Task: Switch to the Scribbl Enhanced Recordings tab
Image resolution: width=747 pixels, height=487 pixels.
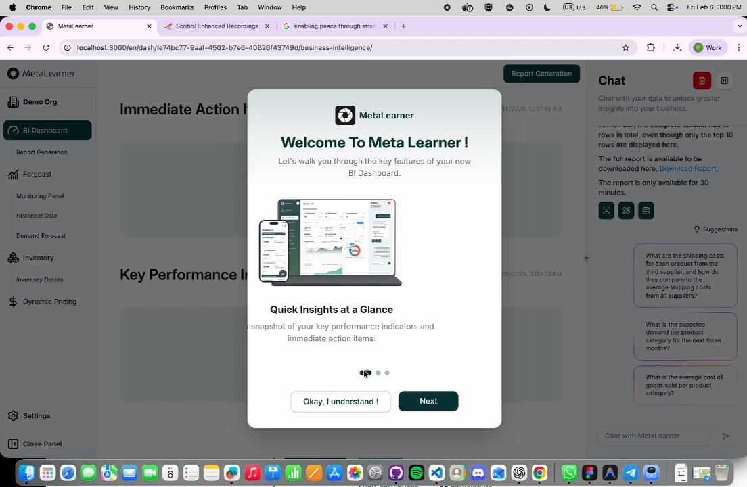Action: [217, 26]
